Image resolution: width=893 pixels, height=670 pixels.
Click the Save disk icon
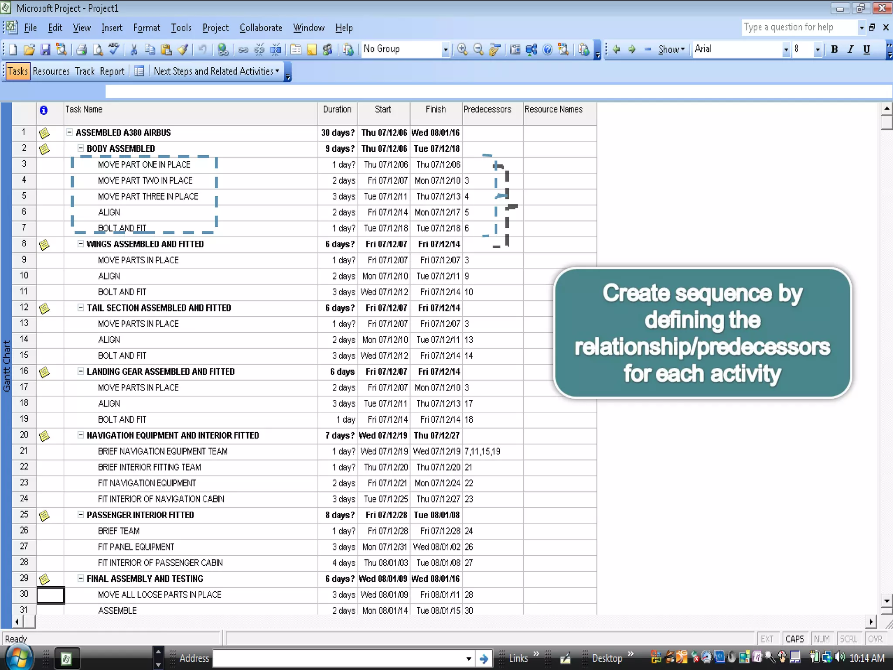(45, 50)
